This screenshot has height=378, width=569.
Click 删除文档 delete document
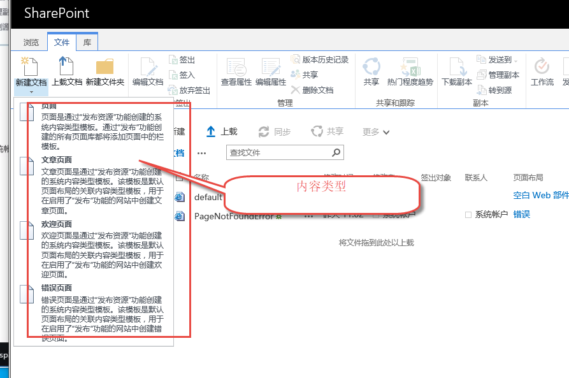coord(312,90)
